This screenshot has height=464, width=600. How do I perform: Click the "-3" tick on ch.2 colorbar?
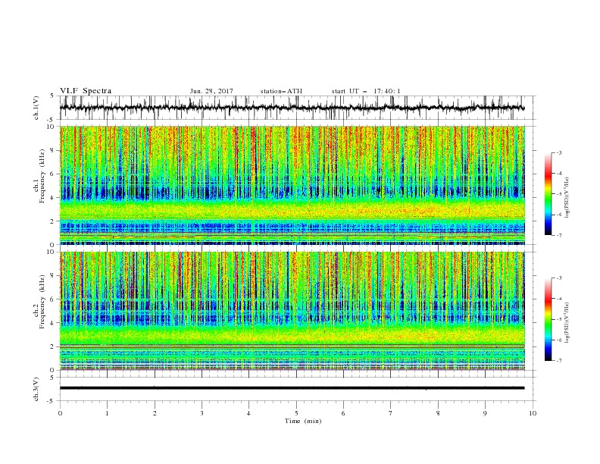click(x=559, y=278)
